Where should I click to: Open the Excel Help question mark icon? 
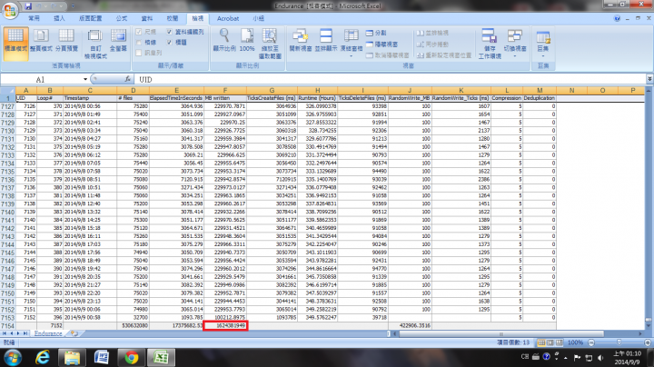point(617,18)
